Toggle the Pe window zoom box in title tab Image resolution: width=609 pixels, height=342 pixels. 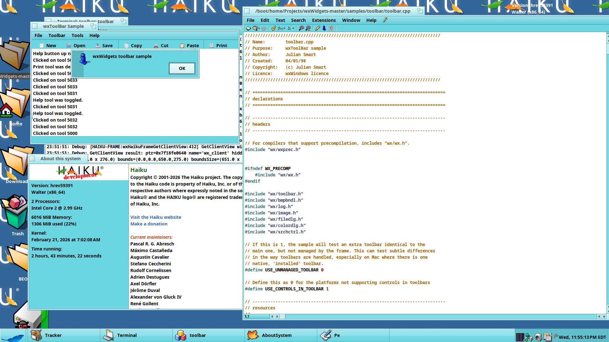coord(420,11)
